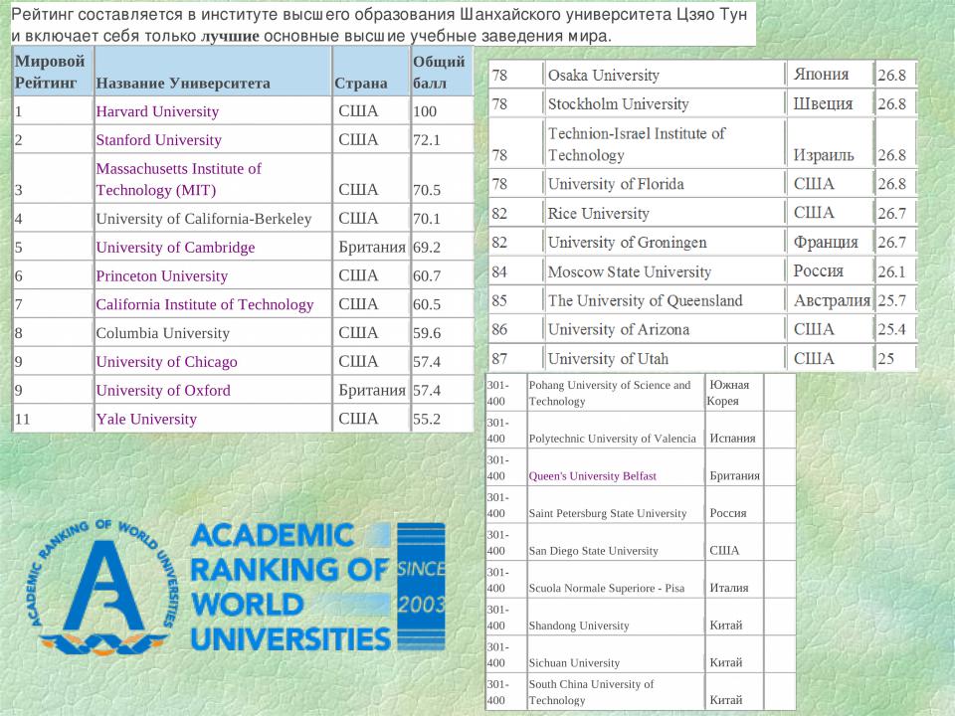The height and width of the screenshot is (716, 955).
Task: Select Yale's score '55.2'
Action: (442, 419)
